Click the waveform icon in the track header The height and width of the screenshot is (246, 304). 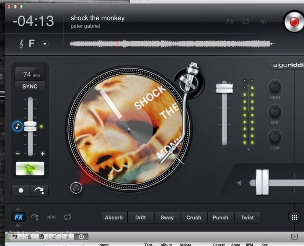tap(263, 21)
